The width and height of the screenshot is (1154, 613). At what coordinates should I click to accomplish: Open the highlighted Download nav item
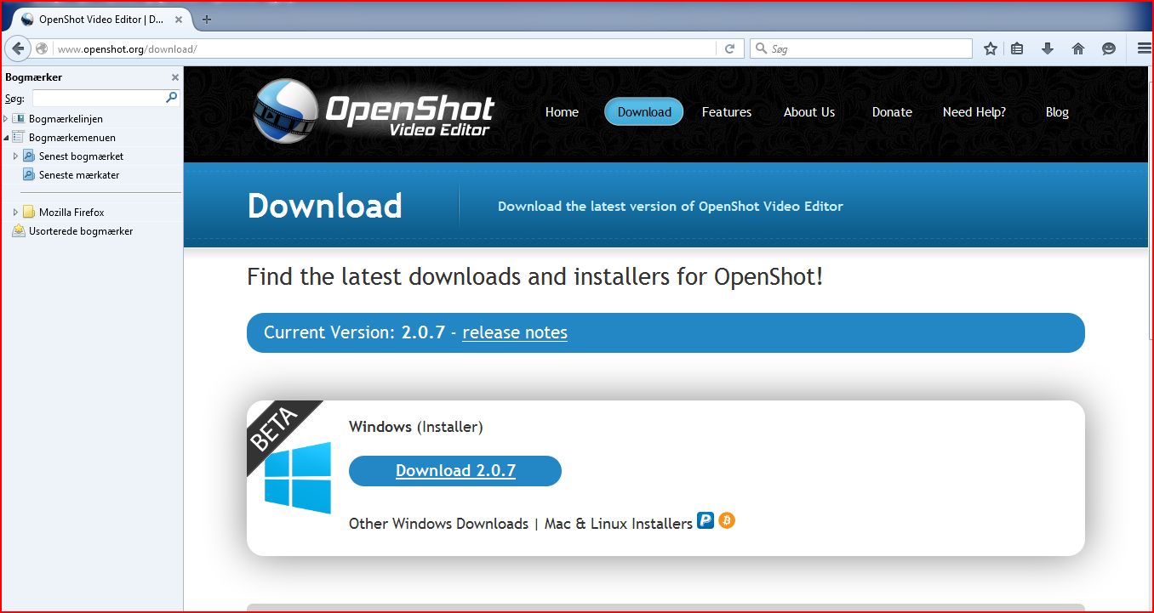point(644,111)
